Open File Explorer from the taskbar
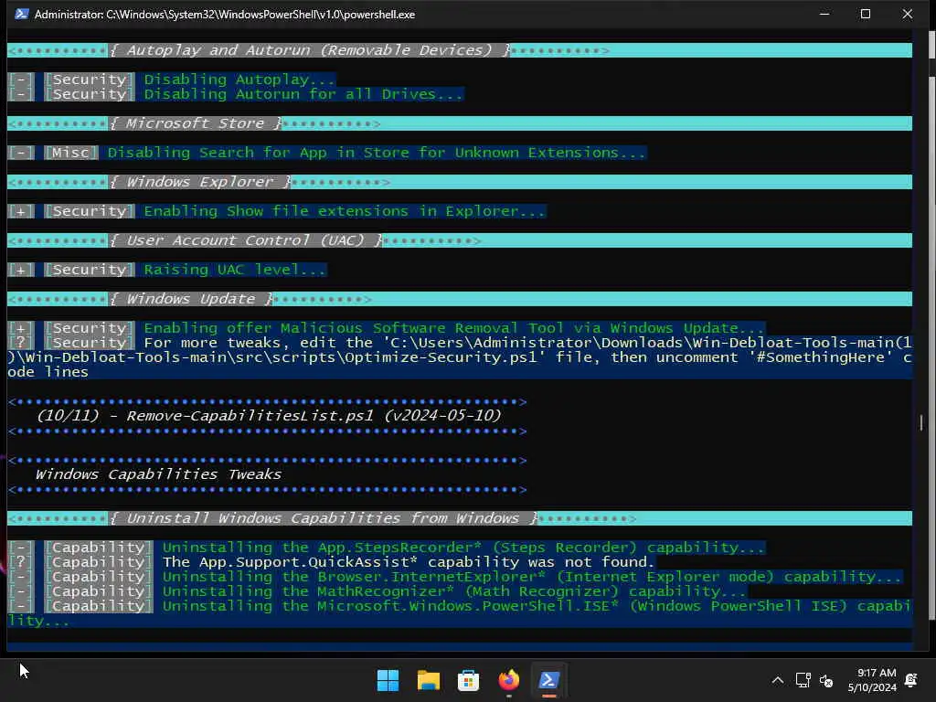The height and width of the screenshot is (702, 936). pyautogui.click(x=428, y=680)
